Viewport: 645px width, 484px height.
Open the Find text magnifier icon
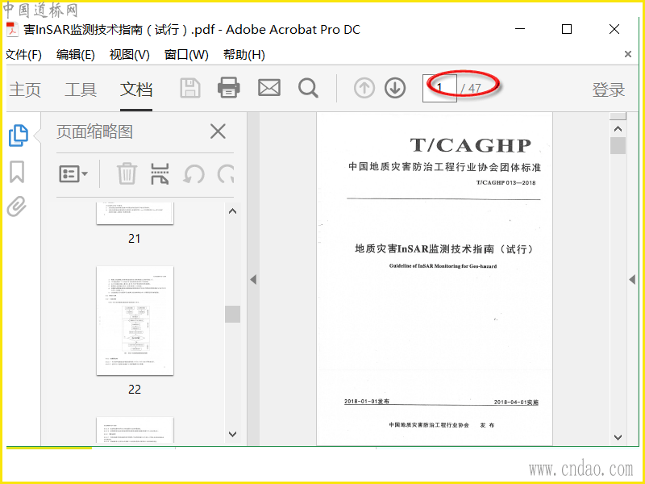[x=308, y=88]
